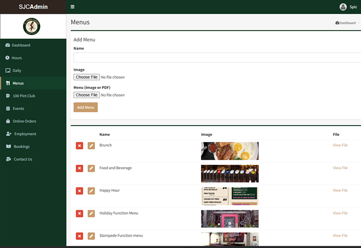Delete the Food and Beverage menu
361x248 pixels.
80,168
